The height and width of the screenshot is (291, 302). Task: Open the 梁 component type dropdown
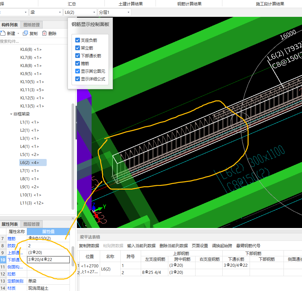coord(46,12)
